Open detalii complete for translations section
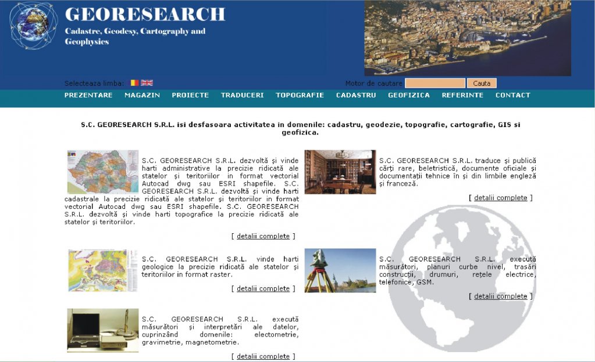 point(501,198)
